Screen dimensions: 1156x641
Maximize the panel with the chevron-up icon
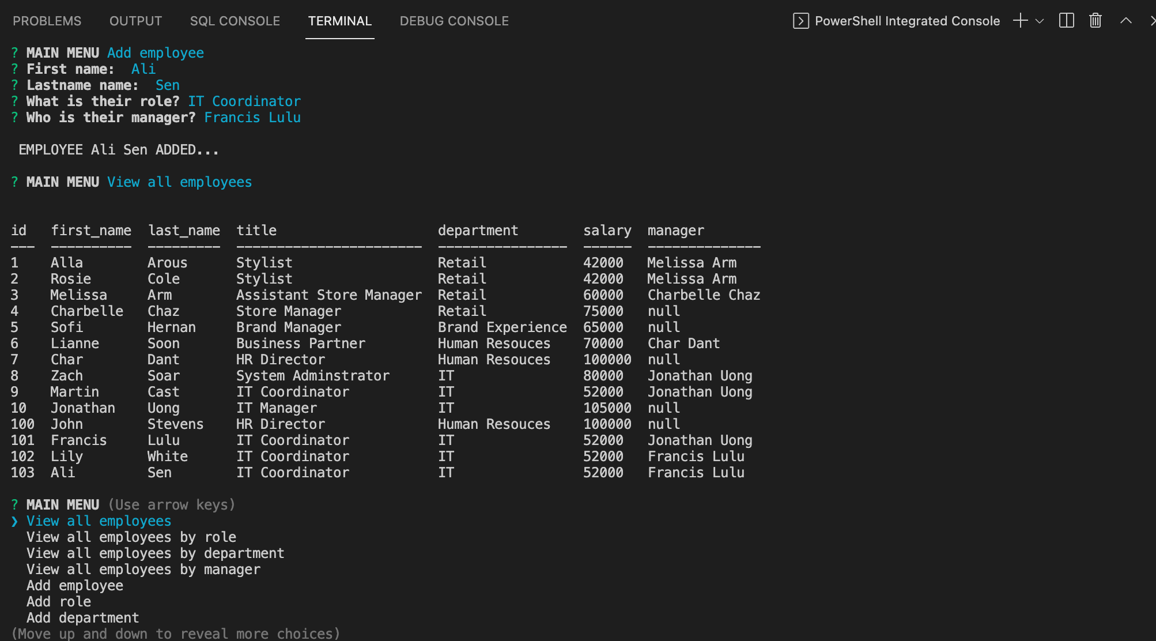click(x=1124, y=20)
